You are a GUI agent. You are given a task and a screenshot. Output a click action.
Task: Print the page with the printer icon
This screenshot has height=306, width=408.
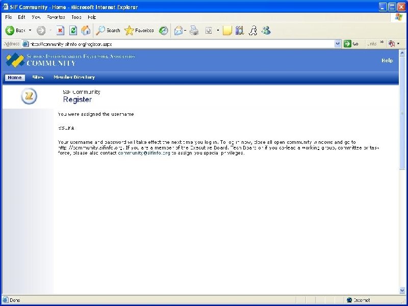point(194,31)
